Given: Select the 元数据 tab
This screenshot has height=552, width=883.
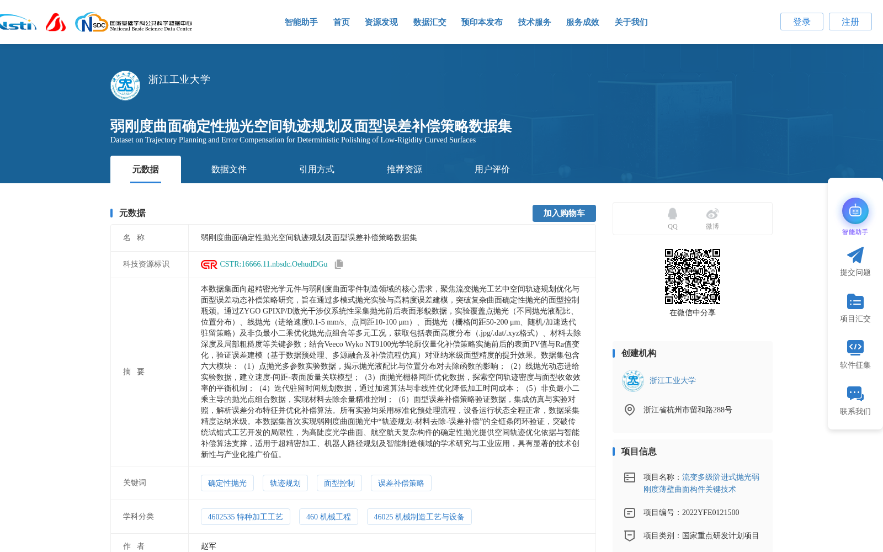Looking at the screenshot, I should [x=146, y=169].
